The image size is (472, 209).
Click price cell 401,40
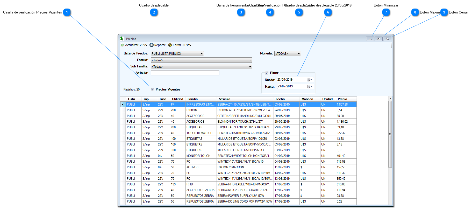coord(346,156)
